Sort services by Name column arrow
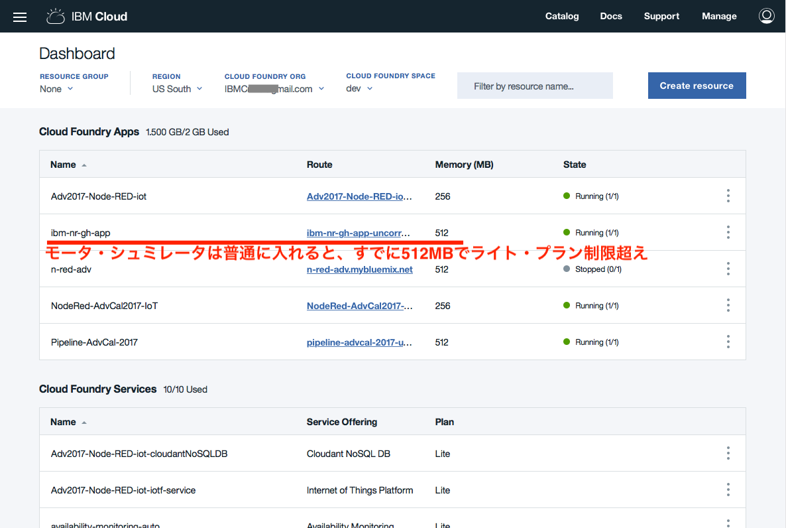Screen dimensions: 786x528 pyautogui.click(x=84, y=423)
